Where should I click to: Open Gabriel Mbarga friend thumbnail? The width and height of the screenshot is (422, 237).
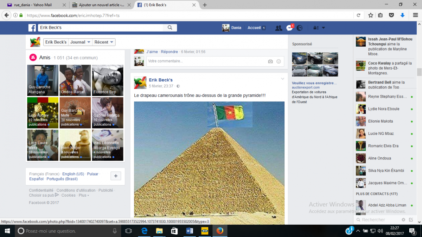108,113
